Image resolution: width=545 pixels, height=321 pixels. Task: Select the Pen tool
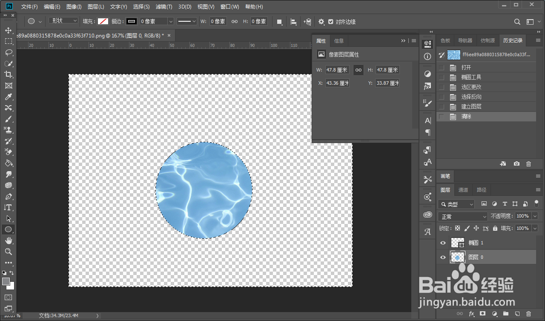tap(8, 196)
